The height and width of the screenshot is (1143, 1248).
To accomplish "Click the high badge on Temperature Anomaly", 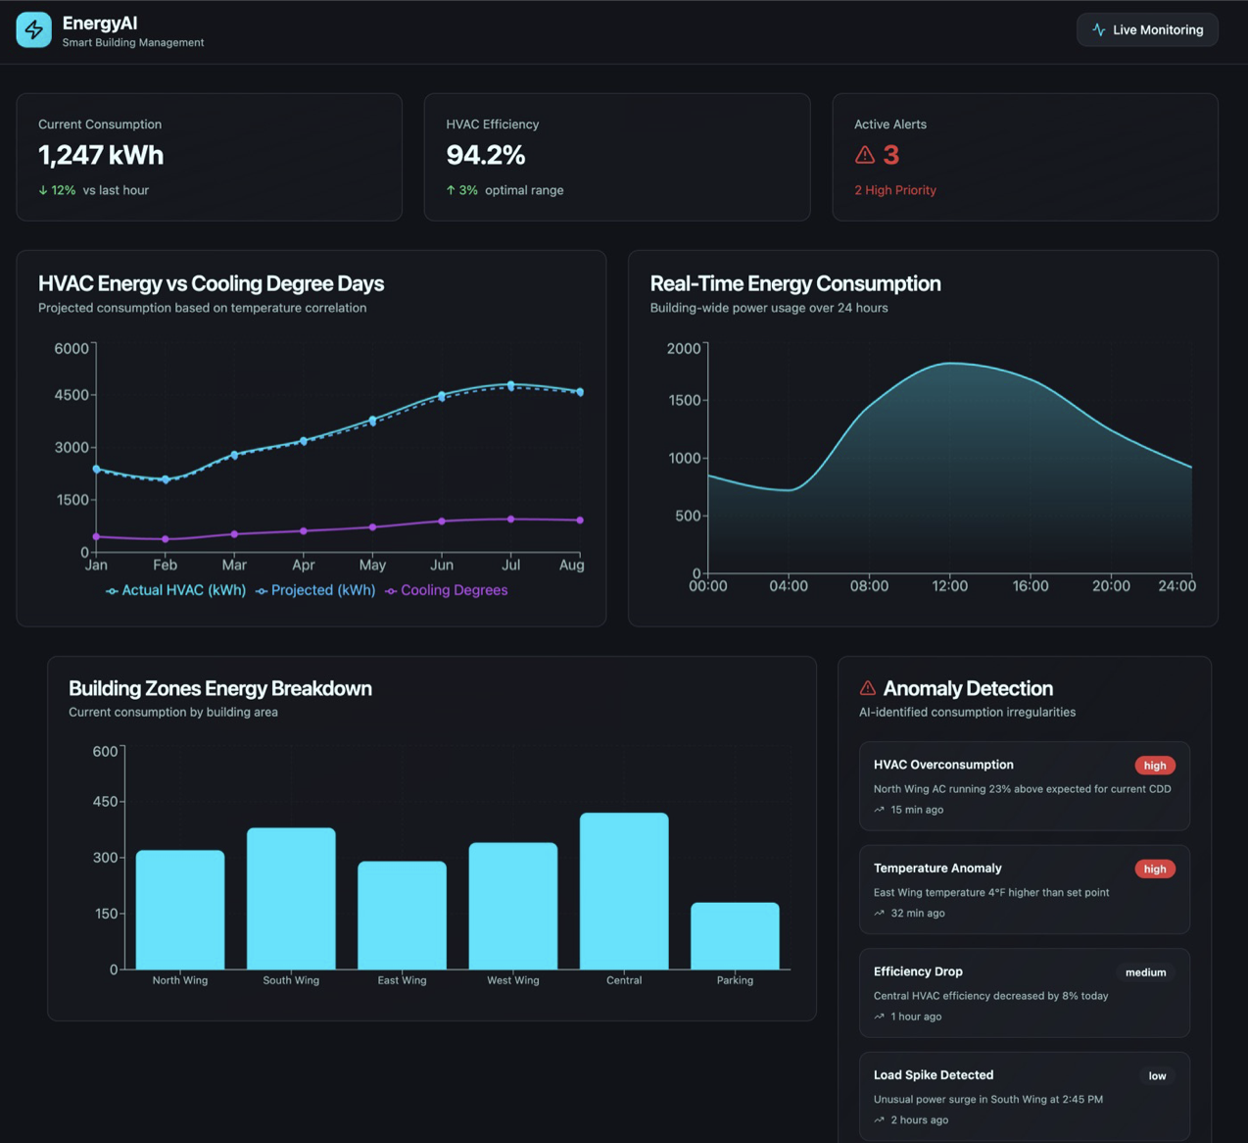I will coord(1155,869).
